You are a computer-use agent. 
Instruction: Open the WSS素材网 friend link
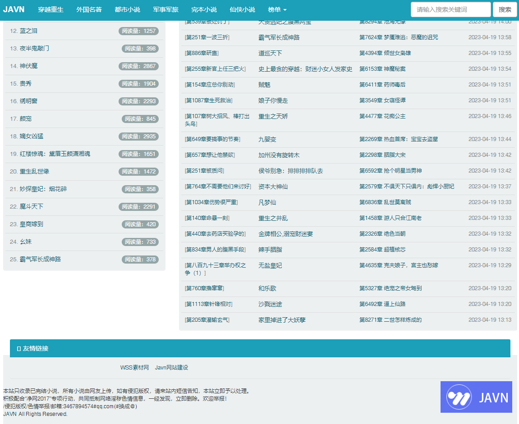coord(134,367)
